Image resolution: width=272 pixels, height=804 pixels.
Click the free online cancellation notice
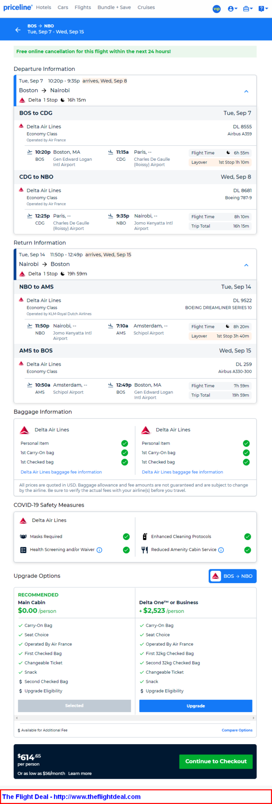[x=135, y=52]
